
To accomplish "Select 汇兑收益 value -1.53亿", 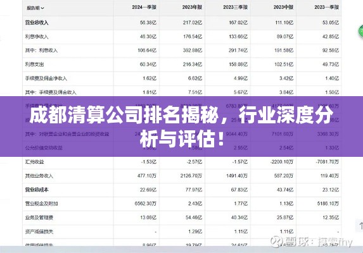I will tap(149, 162).
